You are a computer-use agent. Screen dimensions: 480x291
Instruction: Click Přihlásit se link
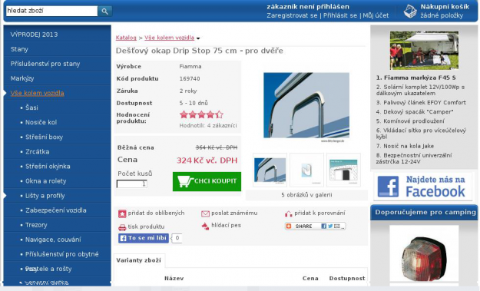point(340,15)
